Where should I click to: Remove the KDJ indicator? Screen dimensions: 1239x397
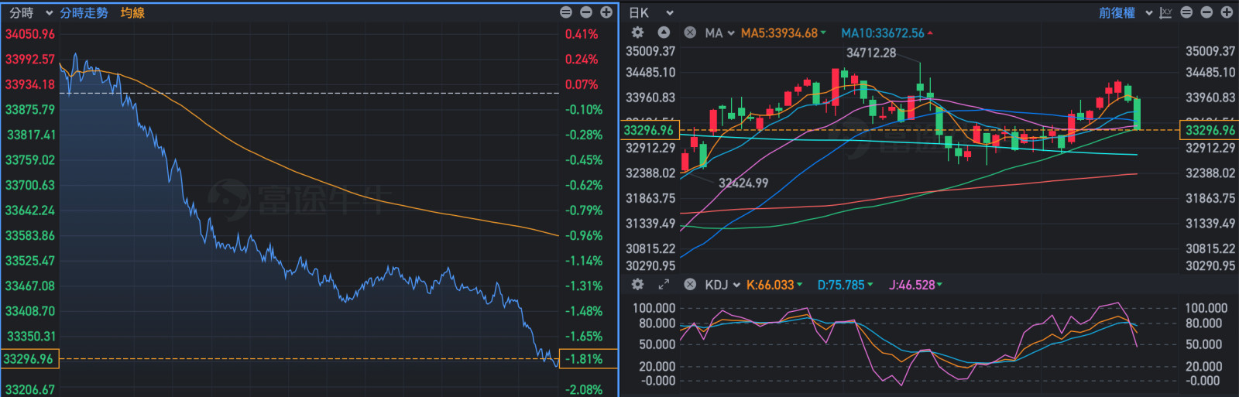(690, 285)
